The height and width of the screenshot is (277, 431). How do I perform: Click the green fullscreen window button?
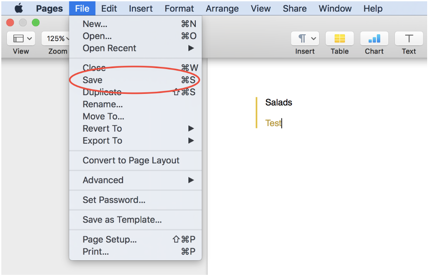pyautogui.click(x=36, y=22)
